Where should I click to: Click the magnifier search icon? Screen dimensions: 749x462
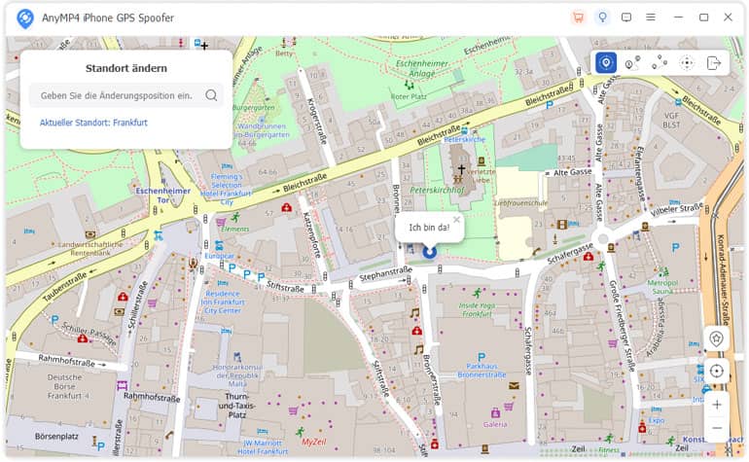(211, 95)
